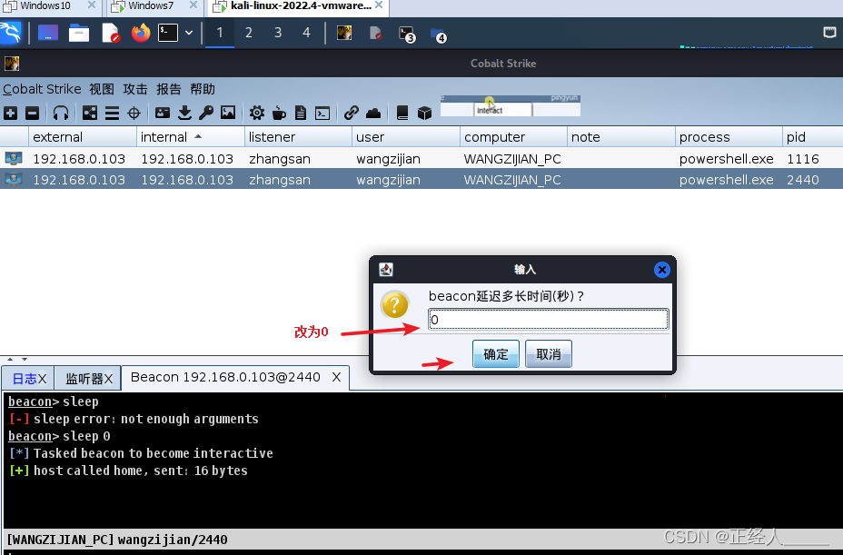The image size is (843, 555).
Task: Close the 输入 dialog with the X
Action: [662, 270]
